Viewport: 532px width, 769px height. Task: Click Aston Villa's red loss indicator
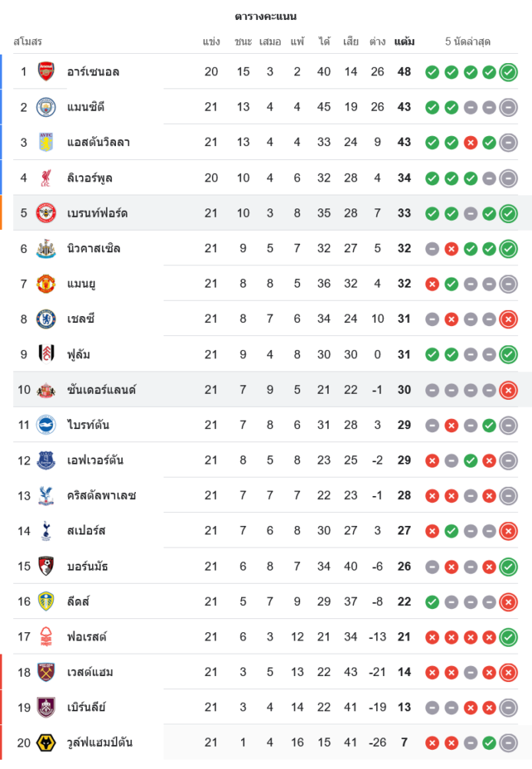tap(470, 142)
